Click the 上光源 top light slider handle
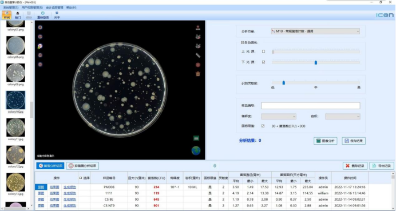This screenshot has width=396, height=211. (273, 51)
